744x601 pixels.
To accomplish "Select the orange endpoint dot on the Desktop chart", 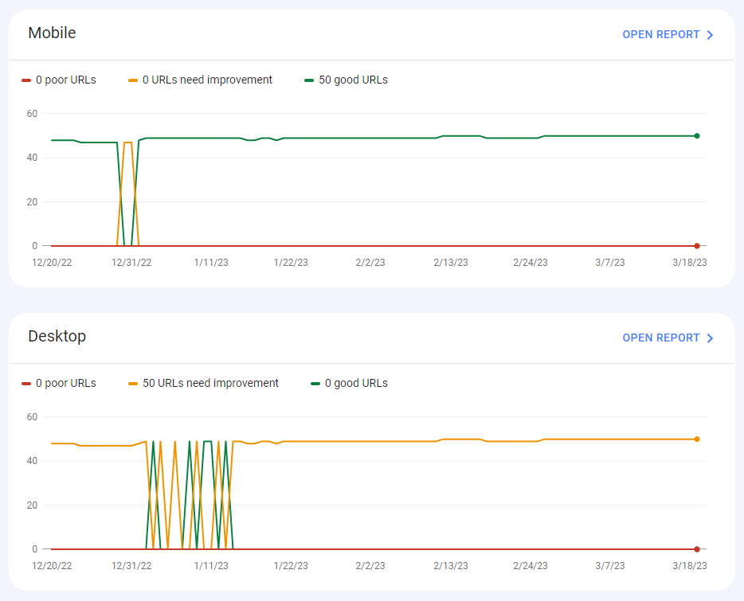I will [696, 438].
